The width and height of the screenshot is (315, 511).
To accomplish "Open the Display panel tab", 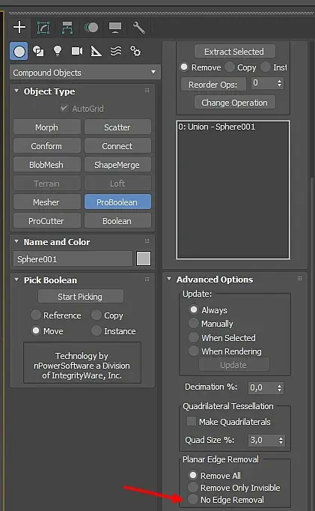I will (x=115, y=28).
